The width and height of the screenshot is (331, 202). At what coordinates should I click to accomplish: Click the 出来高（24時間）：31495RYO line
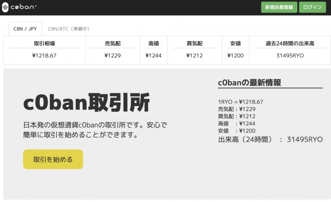[270, 139]
